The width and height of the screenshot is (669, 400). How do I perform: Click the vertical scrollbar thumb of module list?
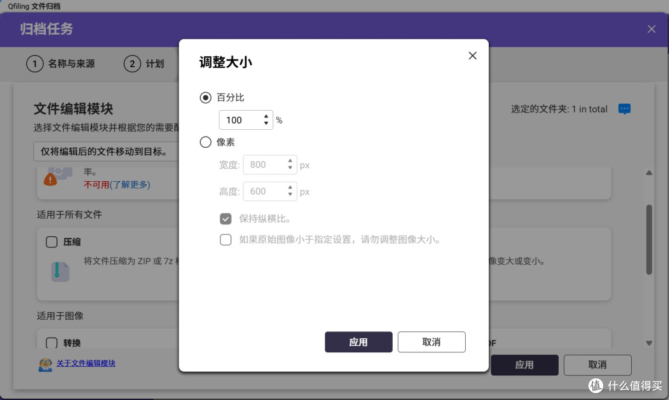649,240
